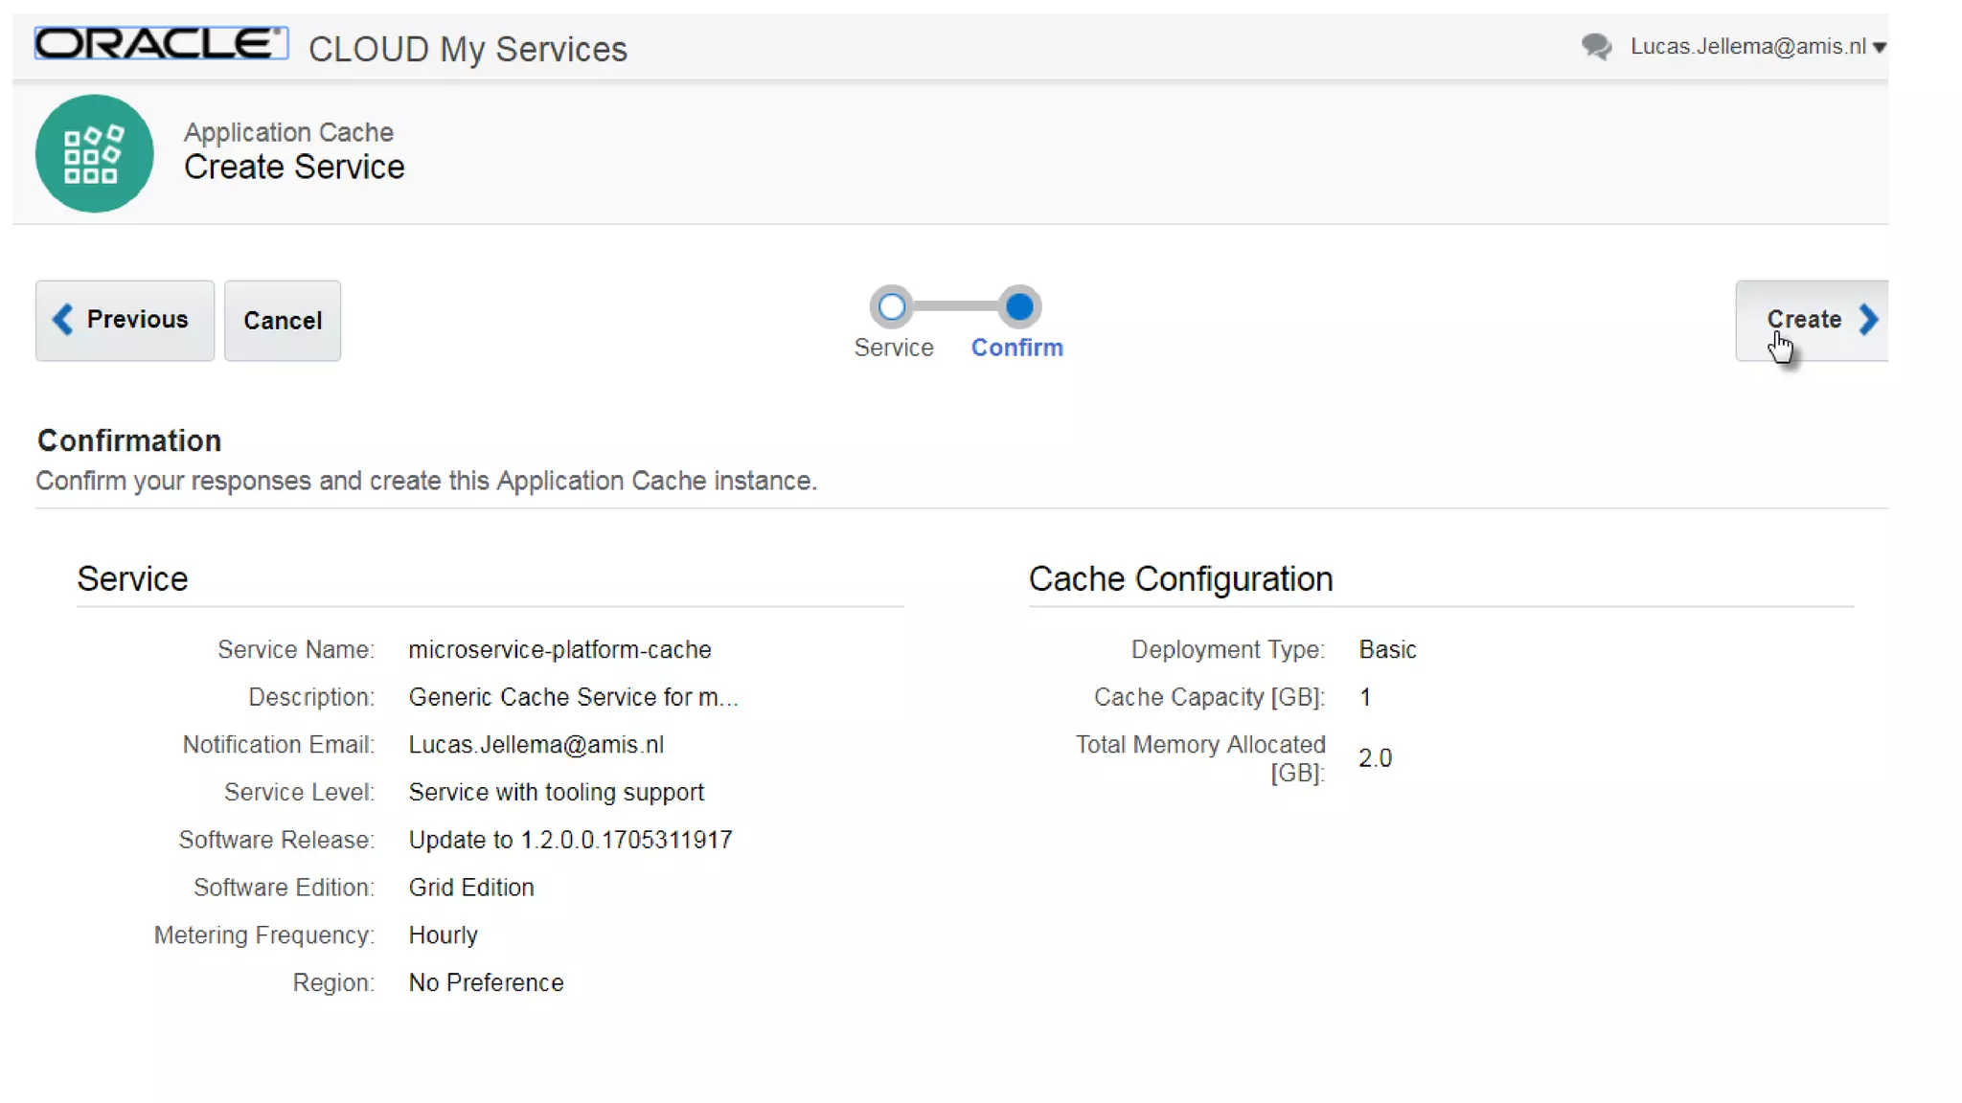Go back with the Previous button

click(x=125, y=320)
